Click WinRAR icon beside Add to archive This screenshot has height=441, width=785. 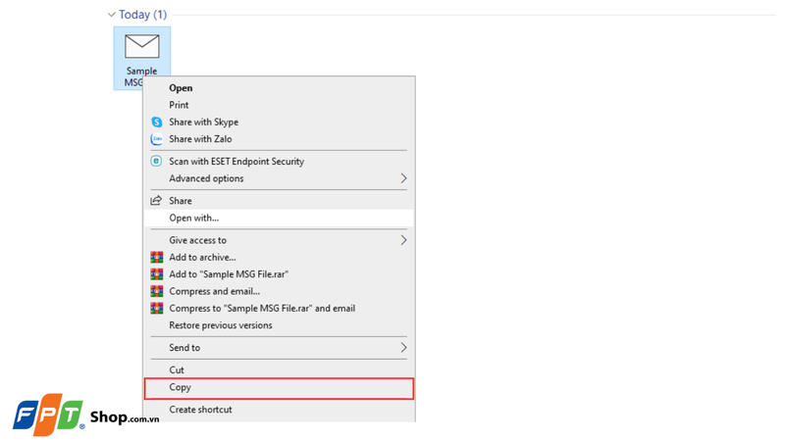point(156,257)
